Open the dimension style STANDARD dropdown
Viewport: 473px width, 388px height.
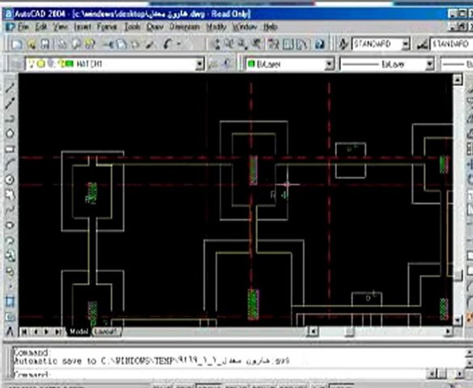coord(451,44)
